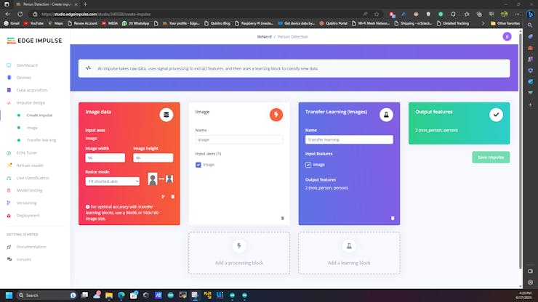The height and width of the screenshot is (302, 538).
Task: Click Image block lightning icon
Action: click(276, 115)
